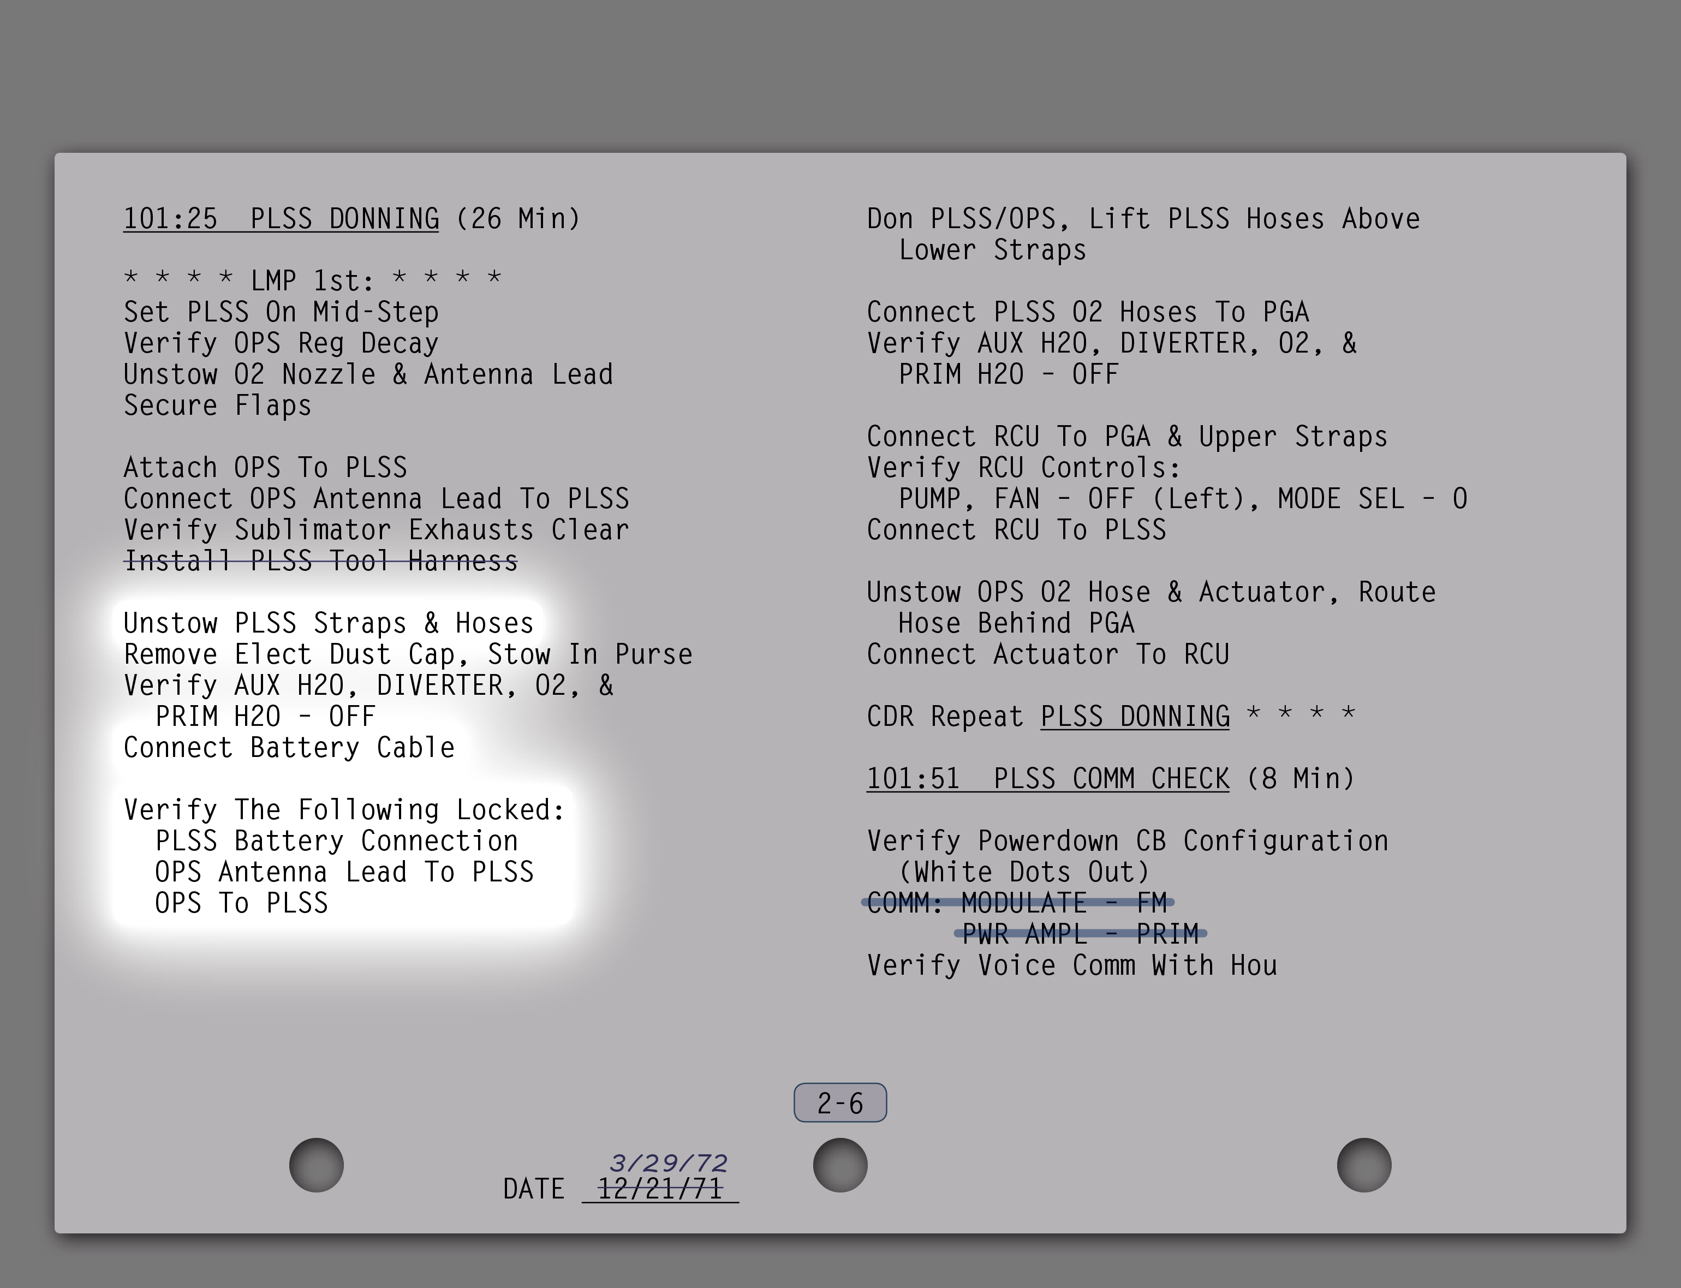Viewport: 1681px width, 1288px height.
Task: Click the center binder hole
Action: click(x=840, y=1165)
